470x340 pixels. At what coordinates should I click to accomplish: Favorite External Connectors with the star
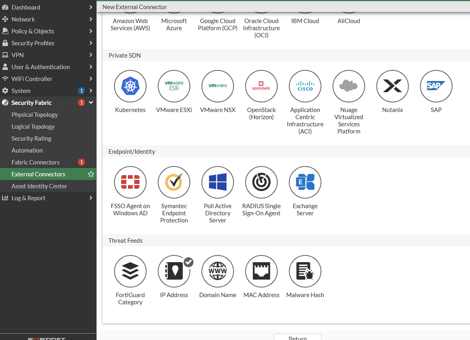pos(91,174)
